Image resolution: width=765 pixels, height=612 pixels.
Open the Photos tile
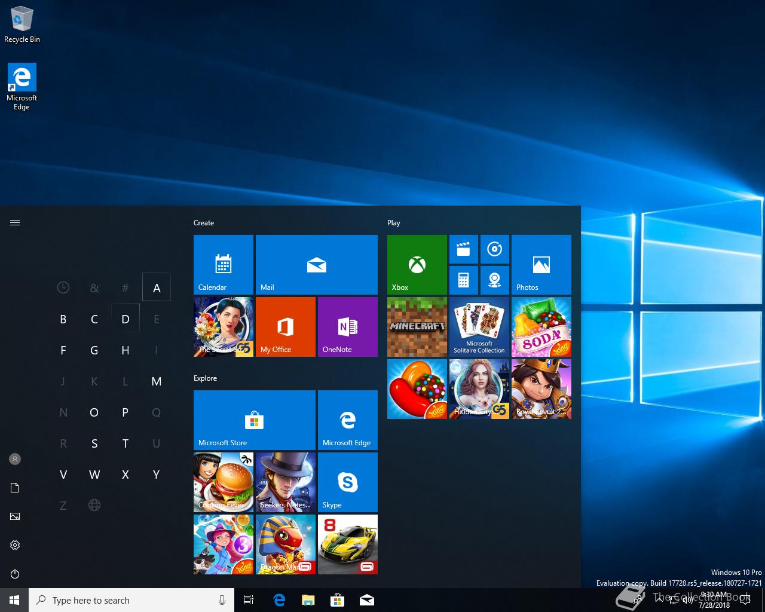(541, 265)
